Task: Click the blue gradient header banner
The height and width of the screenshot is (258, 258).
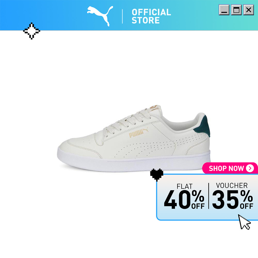Action: click(129, 15)
